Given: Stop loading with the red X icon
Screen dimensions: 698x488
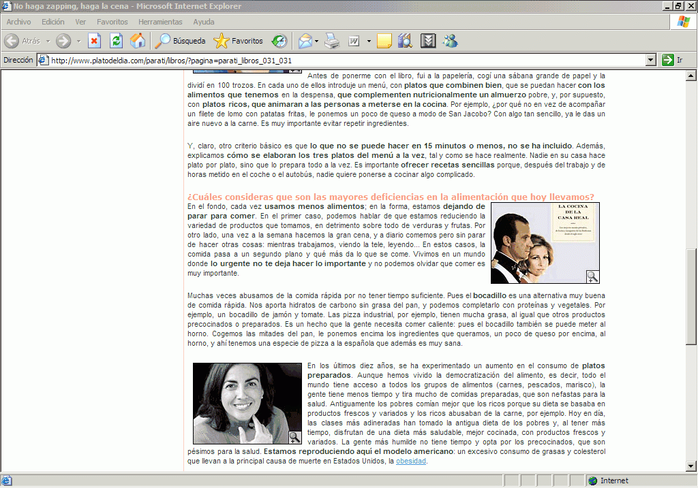Looking at the screenshot, I should click(x=94, y=41).
